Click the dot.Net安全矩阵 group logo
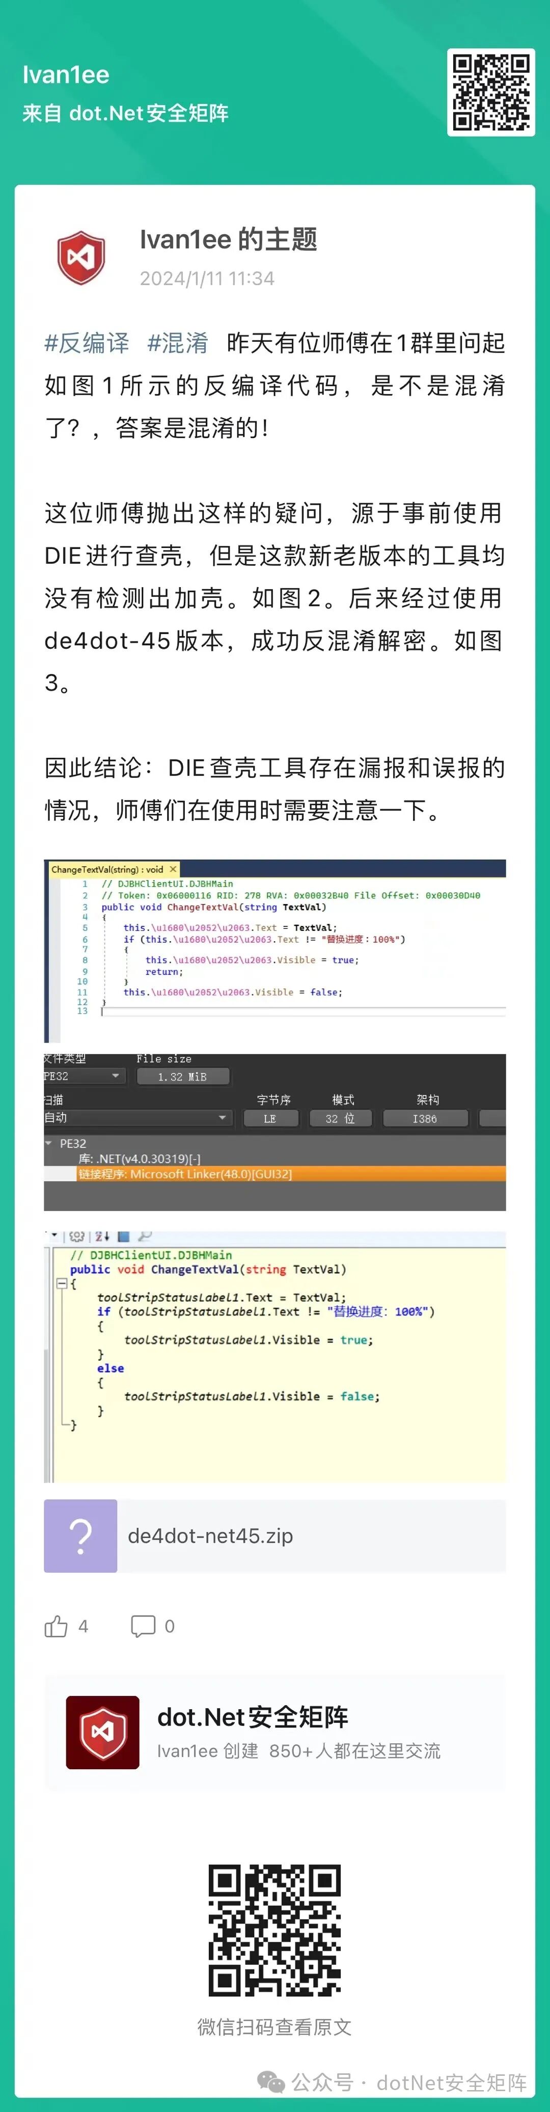 (x=102, y=1733)
